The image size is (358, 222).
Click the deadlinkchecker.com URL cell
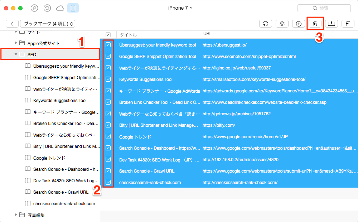point(265,102)
